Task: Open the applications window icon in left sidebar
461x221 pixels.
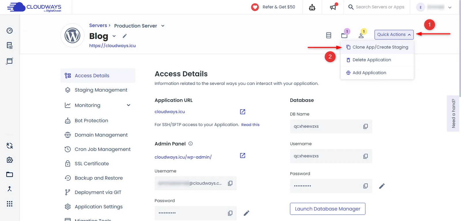Action: coord(10,61)
